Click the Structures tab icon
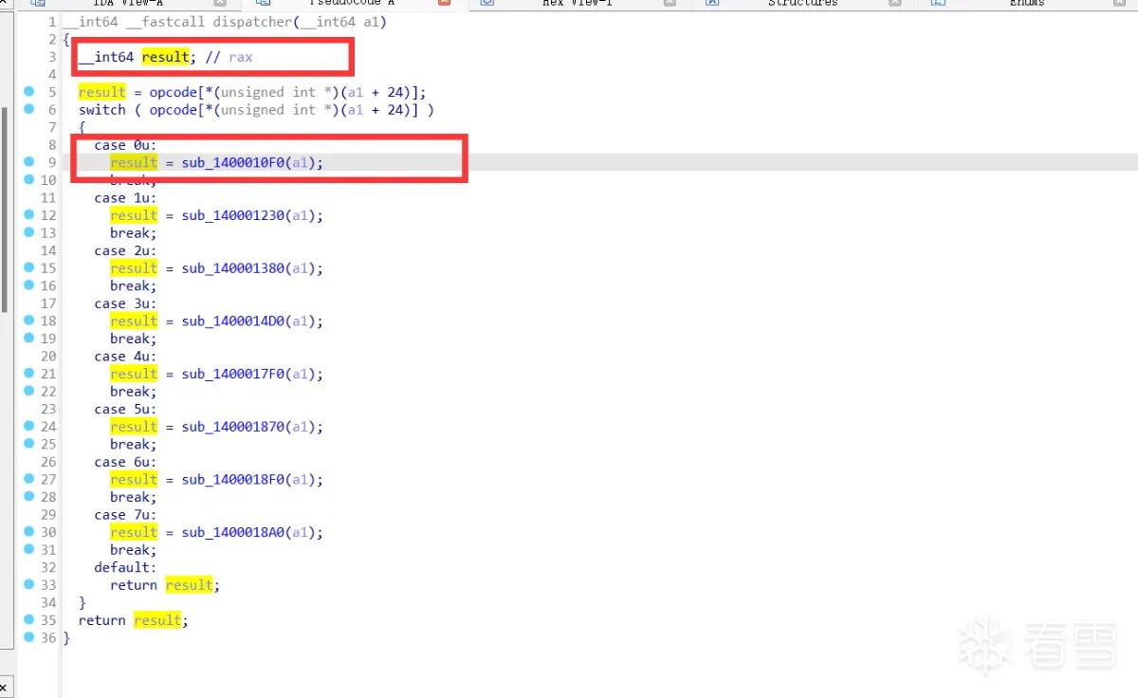Image resolution: width=1138 pixels, height=698 pixels. pyautogui.click(x=712, y=3)
